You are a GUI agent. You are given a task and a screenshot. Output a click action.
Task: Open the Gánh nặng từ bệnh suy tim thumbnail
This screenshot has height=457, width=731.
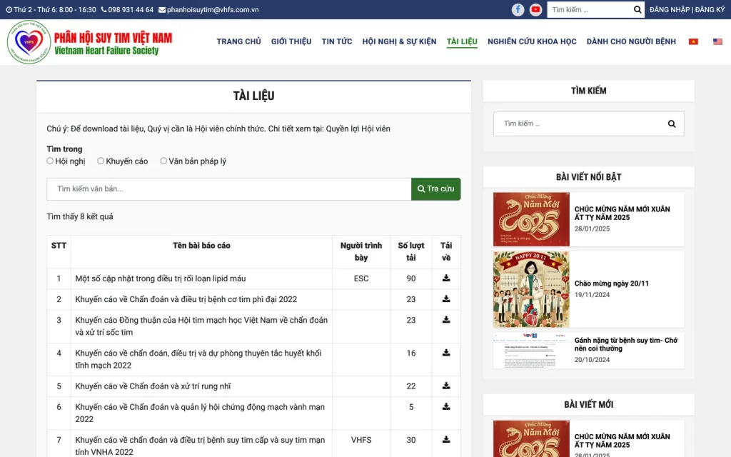point(531,350)
